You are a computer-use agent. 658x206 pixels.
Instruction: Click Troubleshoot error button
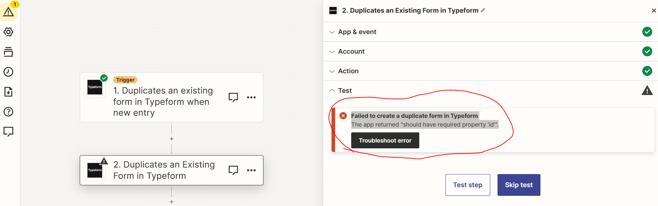(x=385, y=140)
